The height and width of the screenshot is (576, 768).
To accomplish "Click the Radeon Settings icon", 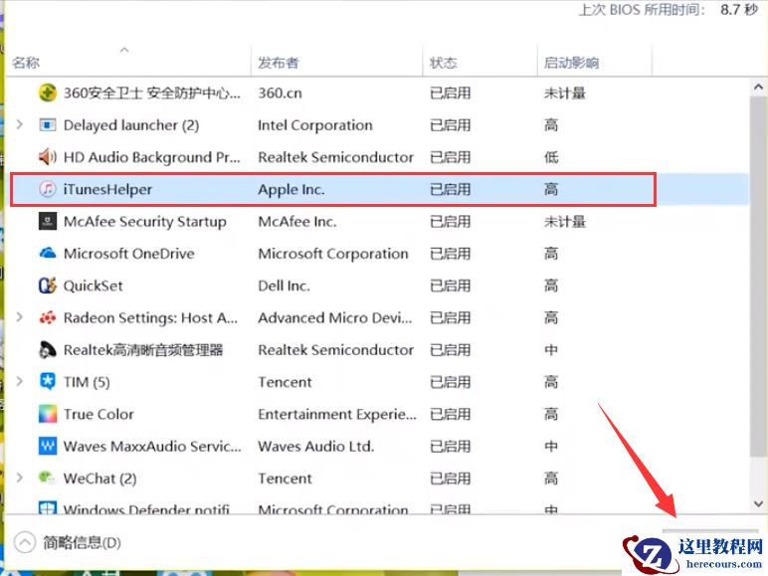I will [48, 318].
